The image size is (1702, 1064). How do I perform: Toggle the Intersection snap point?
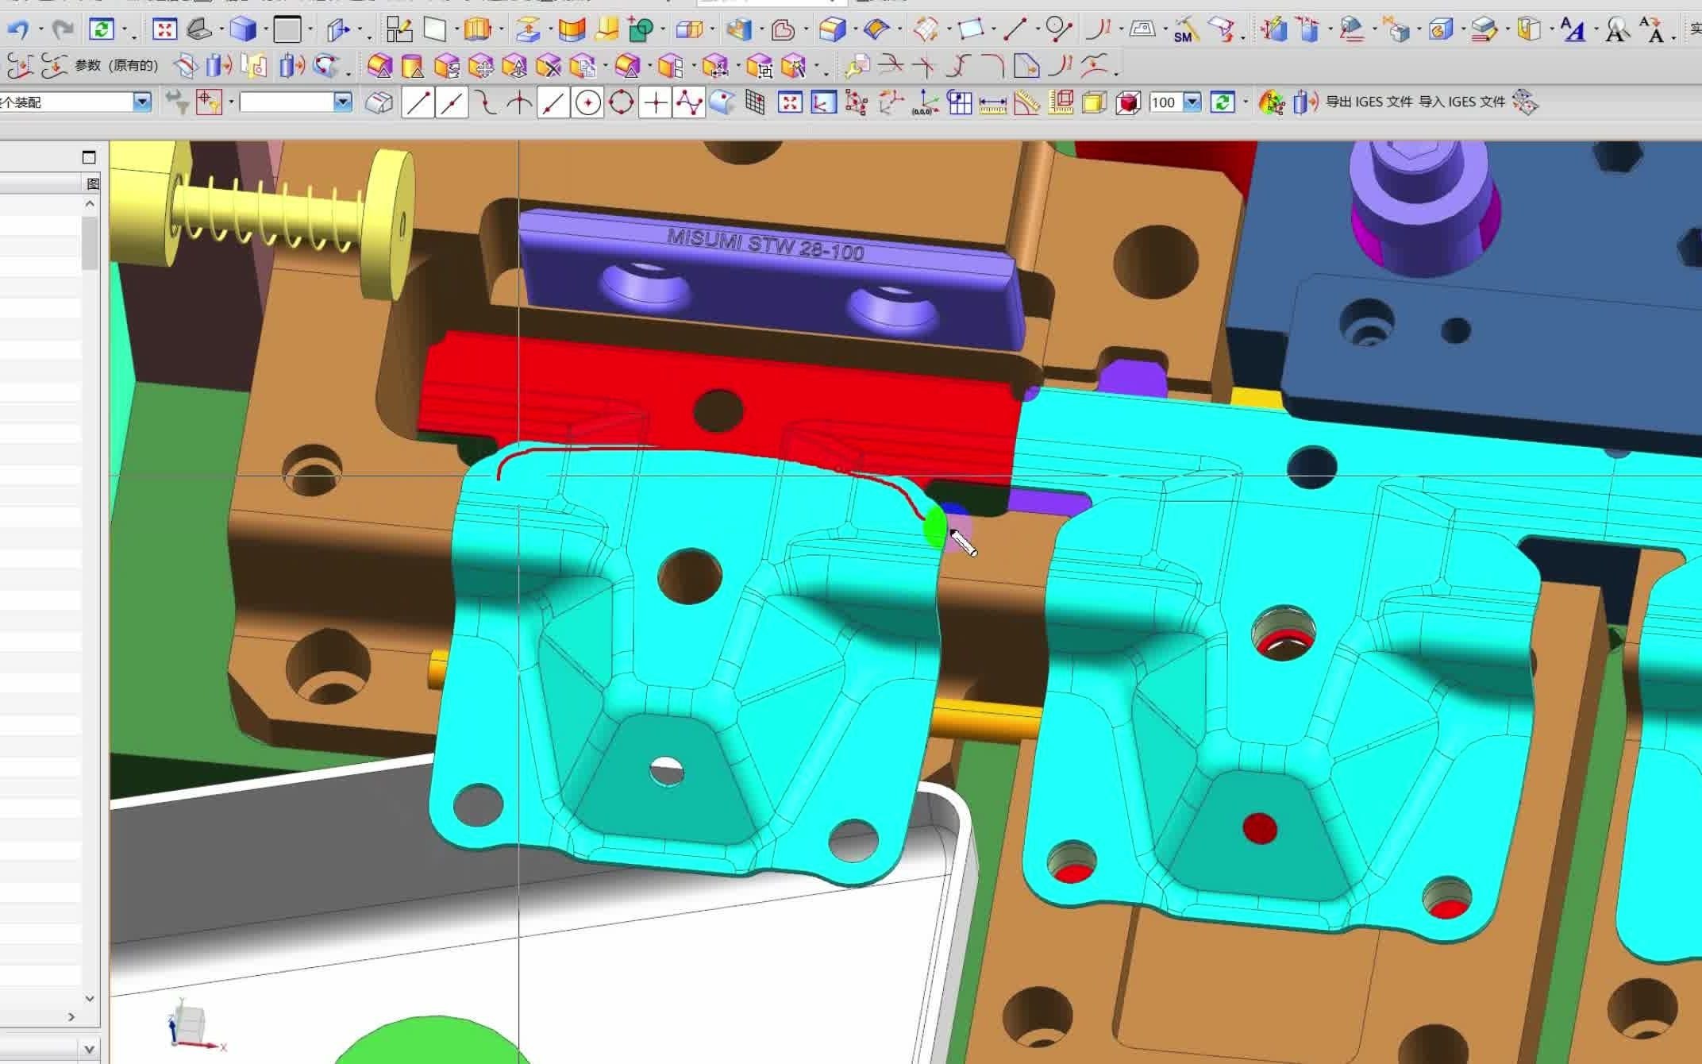[519, 103]
